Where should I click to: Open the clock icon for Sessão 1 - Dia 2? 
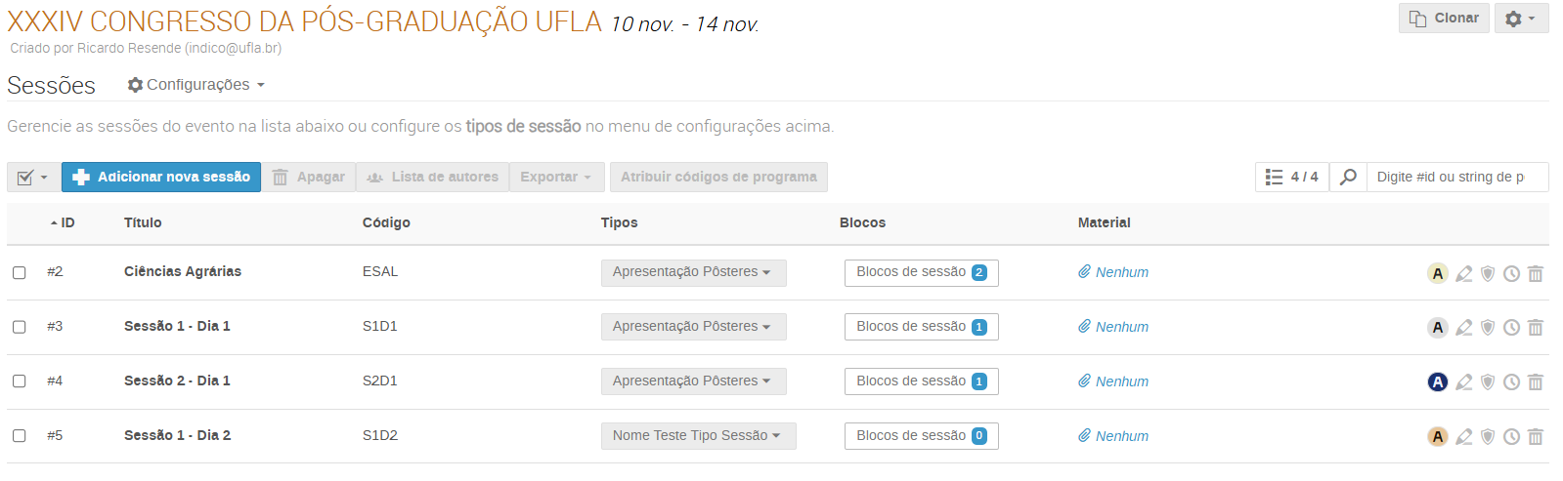point(1511,437)
